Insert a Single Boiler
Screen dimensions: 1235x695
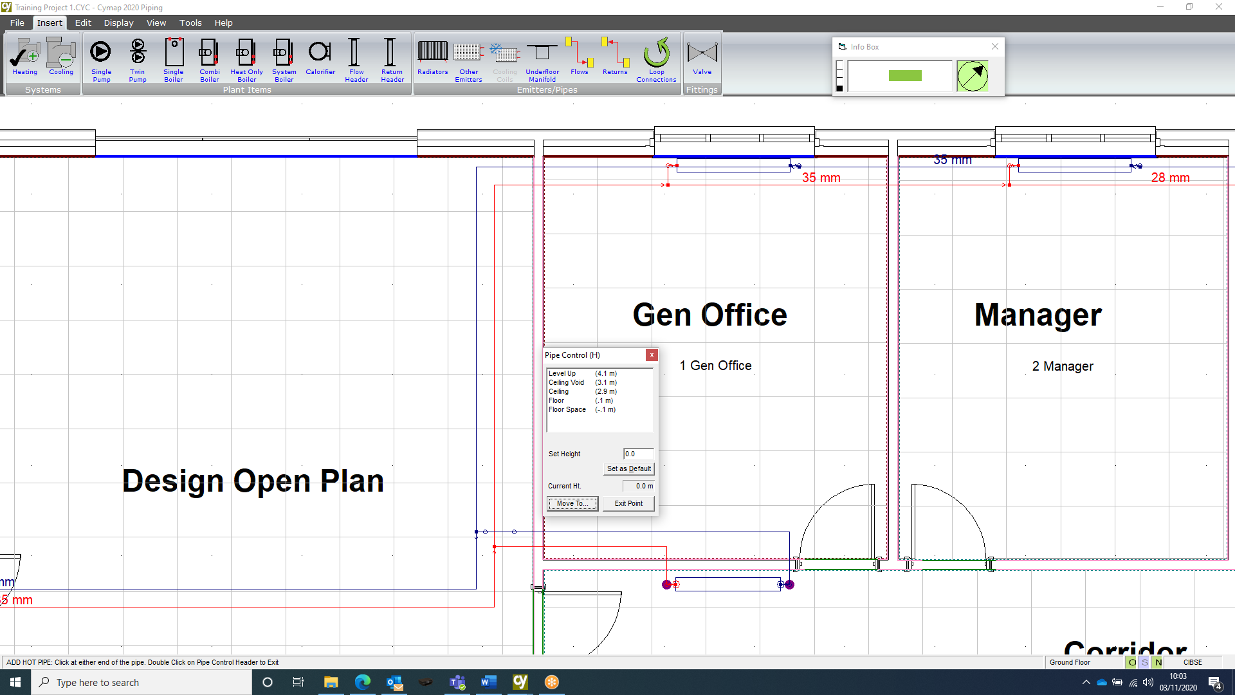[x=174, y=60]
